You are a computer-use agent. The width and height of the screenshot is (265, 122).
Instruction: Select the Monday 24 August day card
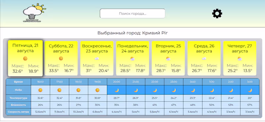132,58
